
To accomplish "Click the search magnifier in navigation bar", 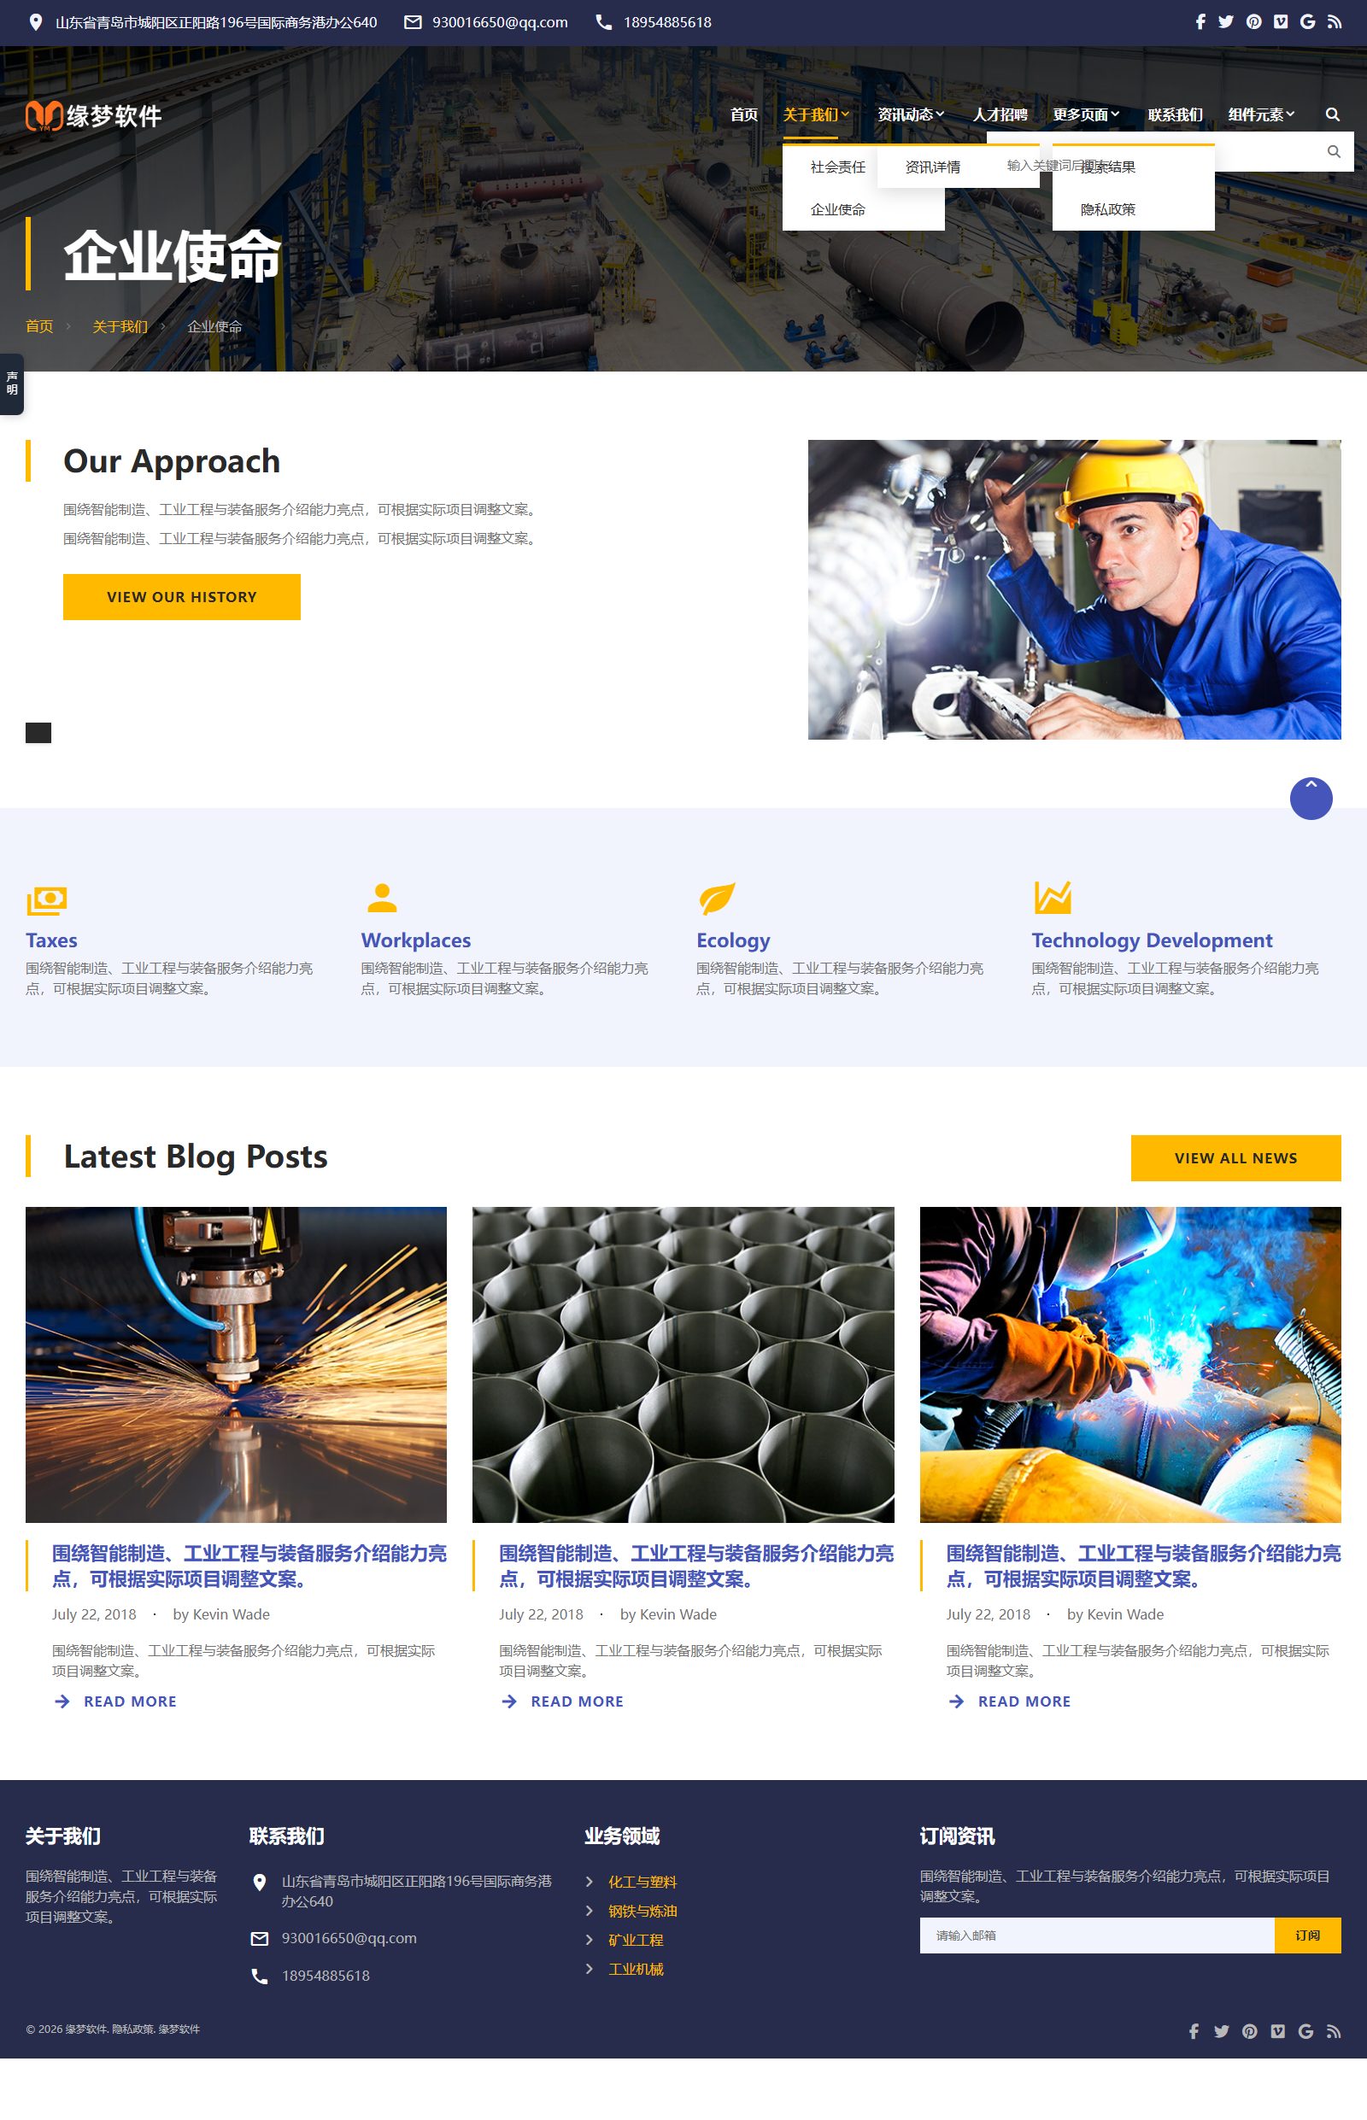I will 1332,114.
